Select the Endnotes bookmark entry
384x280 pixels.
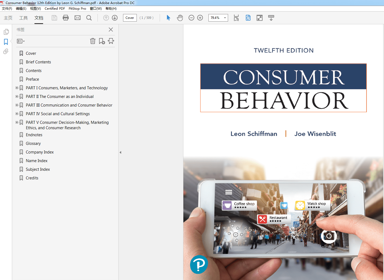click(34, 135)
